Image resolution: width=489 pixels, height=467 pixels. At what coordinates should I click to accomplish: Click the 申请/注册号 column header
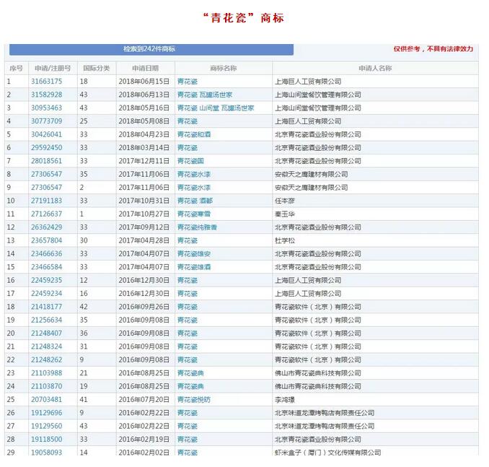click(53, 68)
